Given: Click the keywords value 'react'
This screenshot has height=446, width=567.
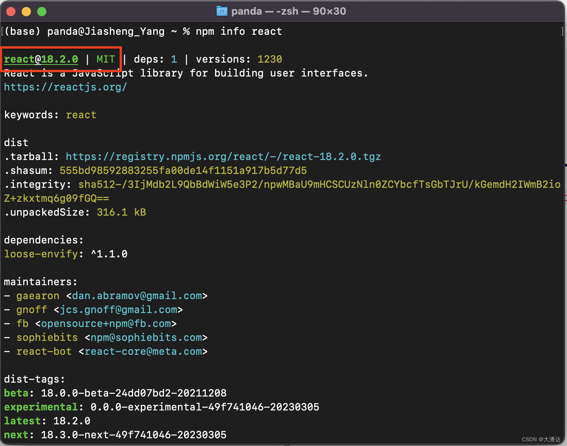Looking at the screenshot, I should [x=81, y=115].
